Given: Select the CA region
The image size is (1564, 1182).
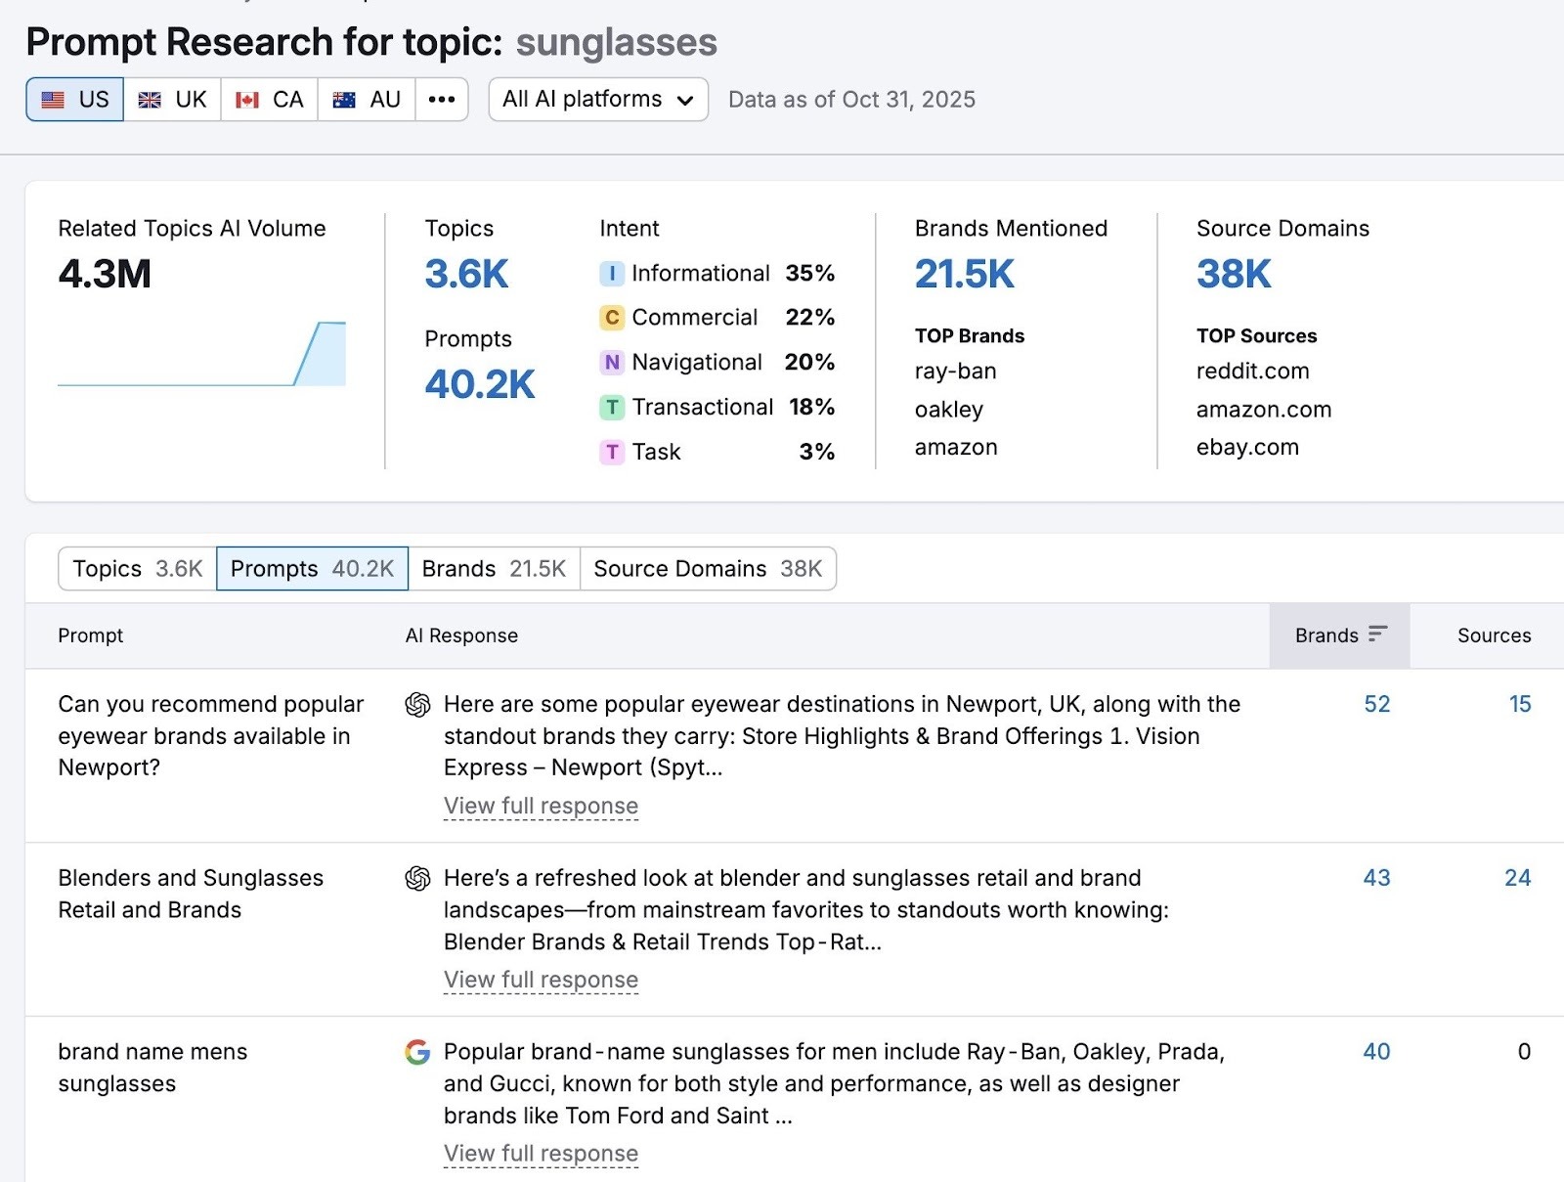Looking at the screenshot, I should tap(270, 99).
